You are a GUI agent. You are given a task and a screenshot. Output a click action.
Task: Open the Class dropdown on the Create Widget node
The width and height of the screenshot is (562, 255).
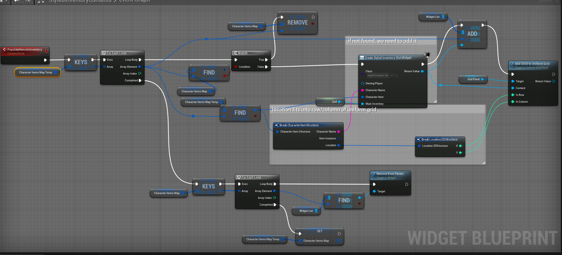coord(378,75)
